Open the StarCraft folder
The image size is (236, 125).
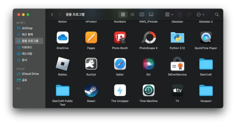pyautogui.click(x=206, y=64)
